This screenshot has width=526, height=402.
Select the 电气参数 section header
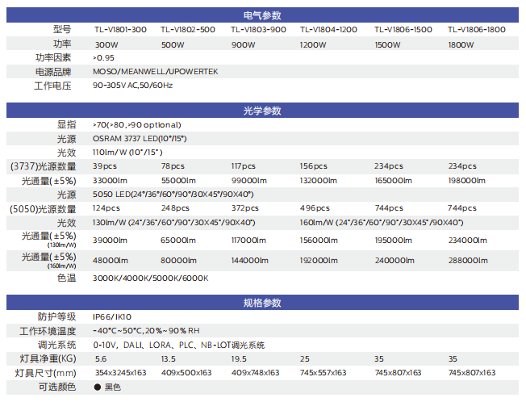pyautogui.click(x=262, y=15)
